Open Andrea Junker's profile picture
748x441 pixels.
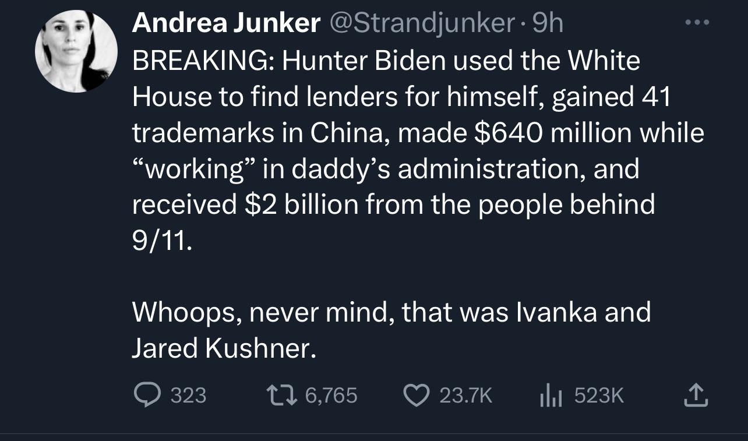(x=76, y=51)
